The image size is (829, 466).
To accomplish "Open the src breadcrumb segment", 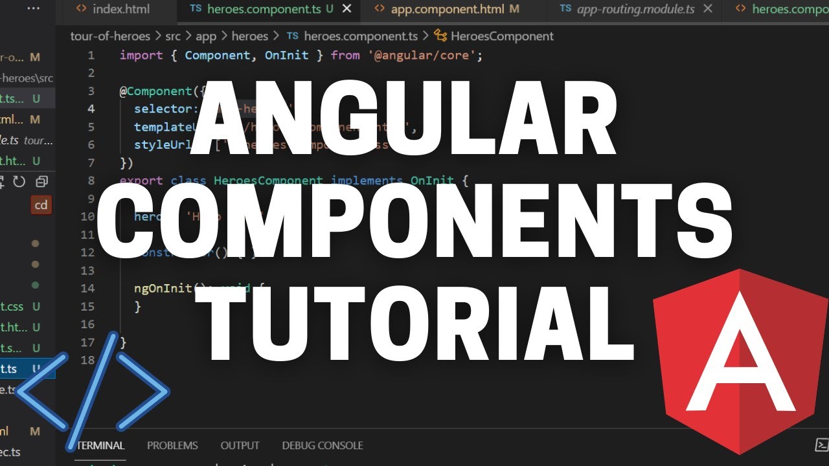I will [173, 36].
